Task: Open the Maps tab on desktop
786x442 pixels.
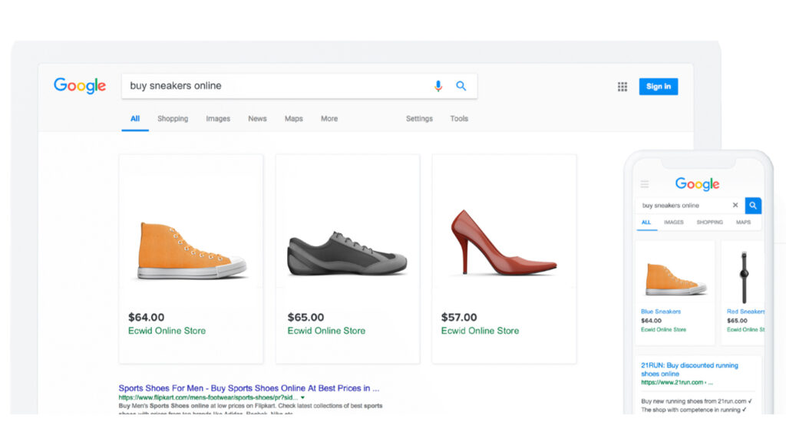Action: click(294, 119)
